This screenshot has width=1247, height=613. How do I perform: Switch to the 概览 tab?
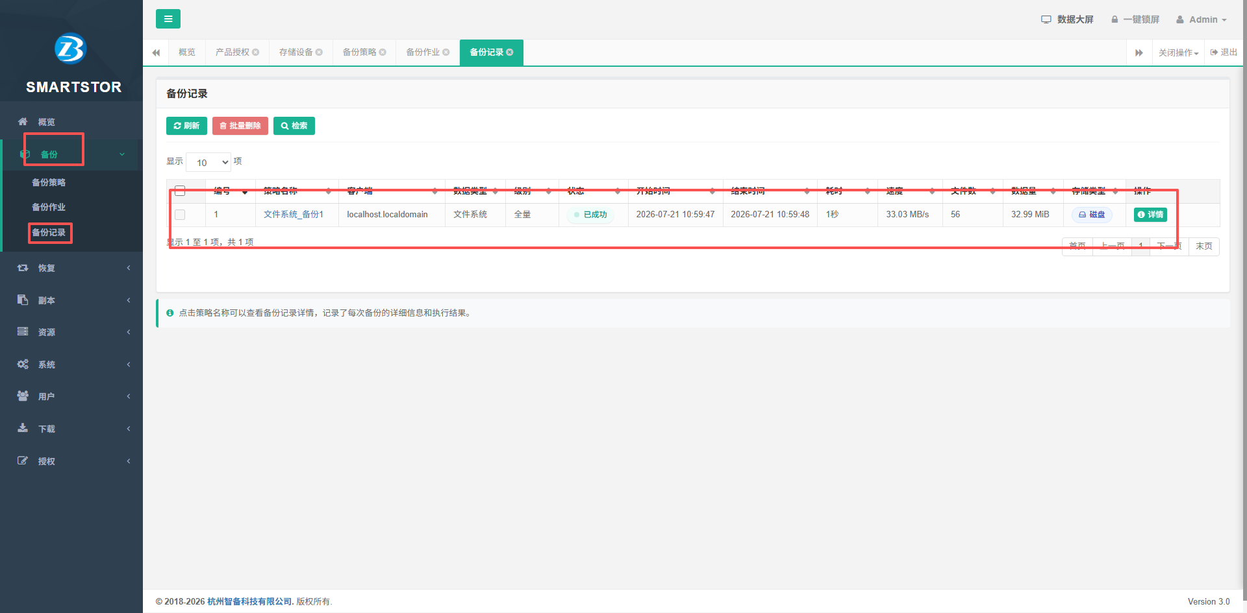point(187,52)
